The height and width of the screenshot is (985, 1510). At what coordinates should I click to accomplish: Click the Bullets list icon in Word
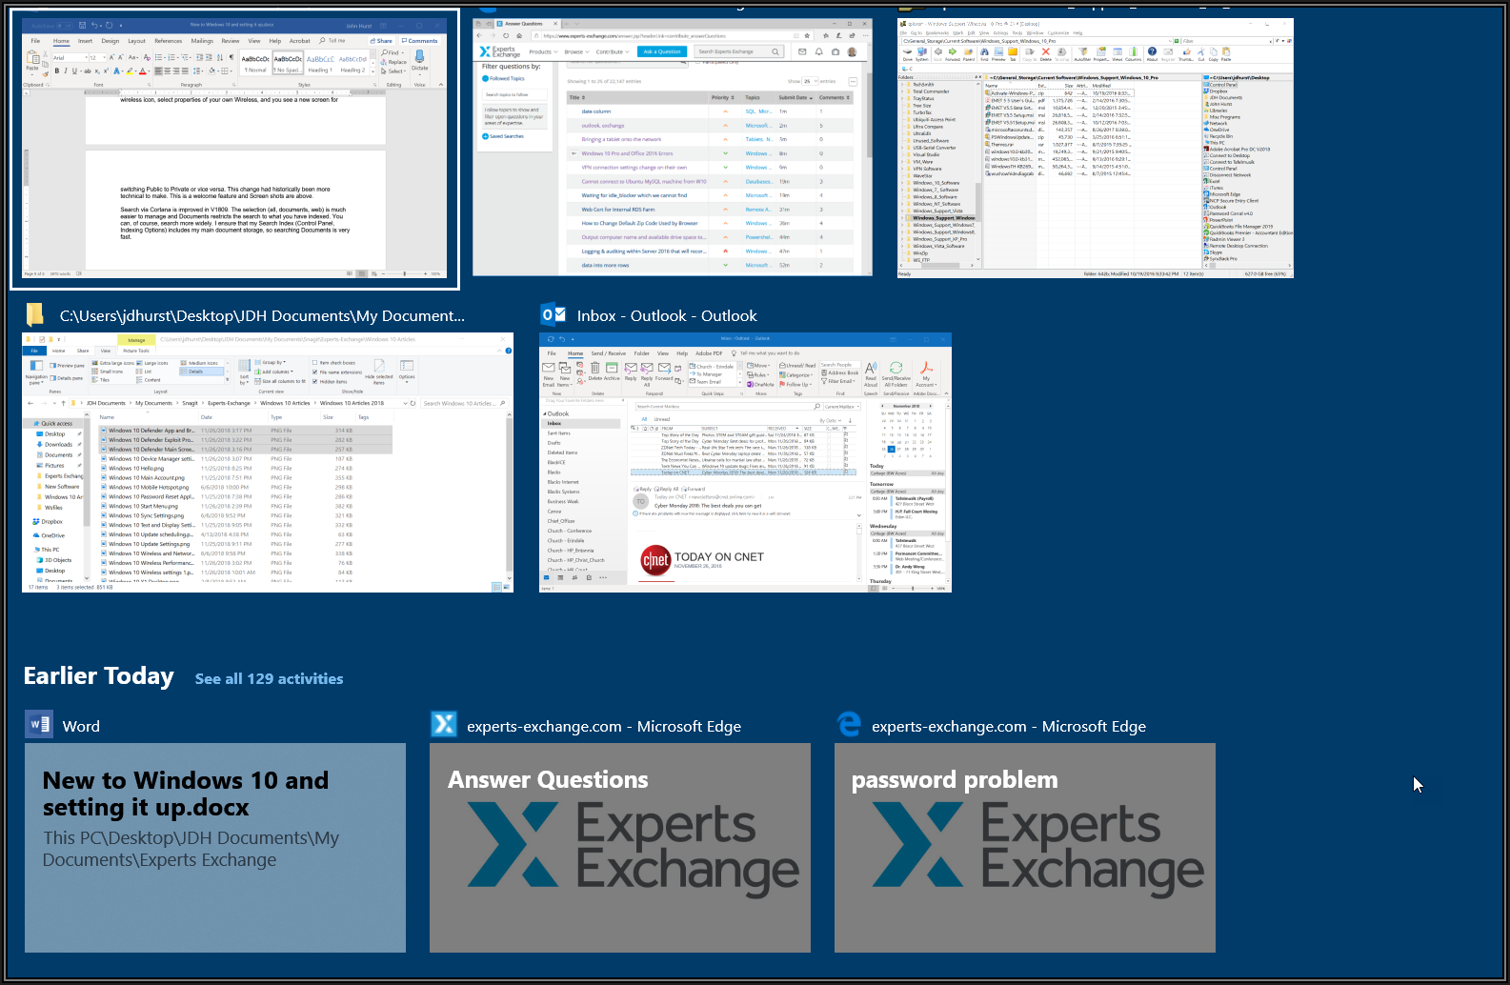(159, 57)
